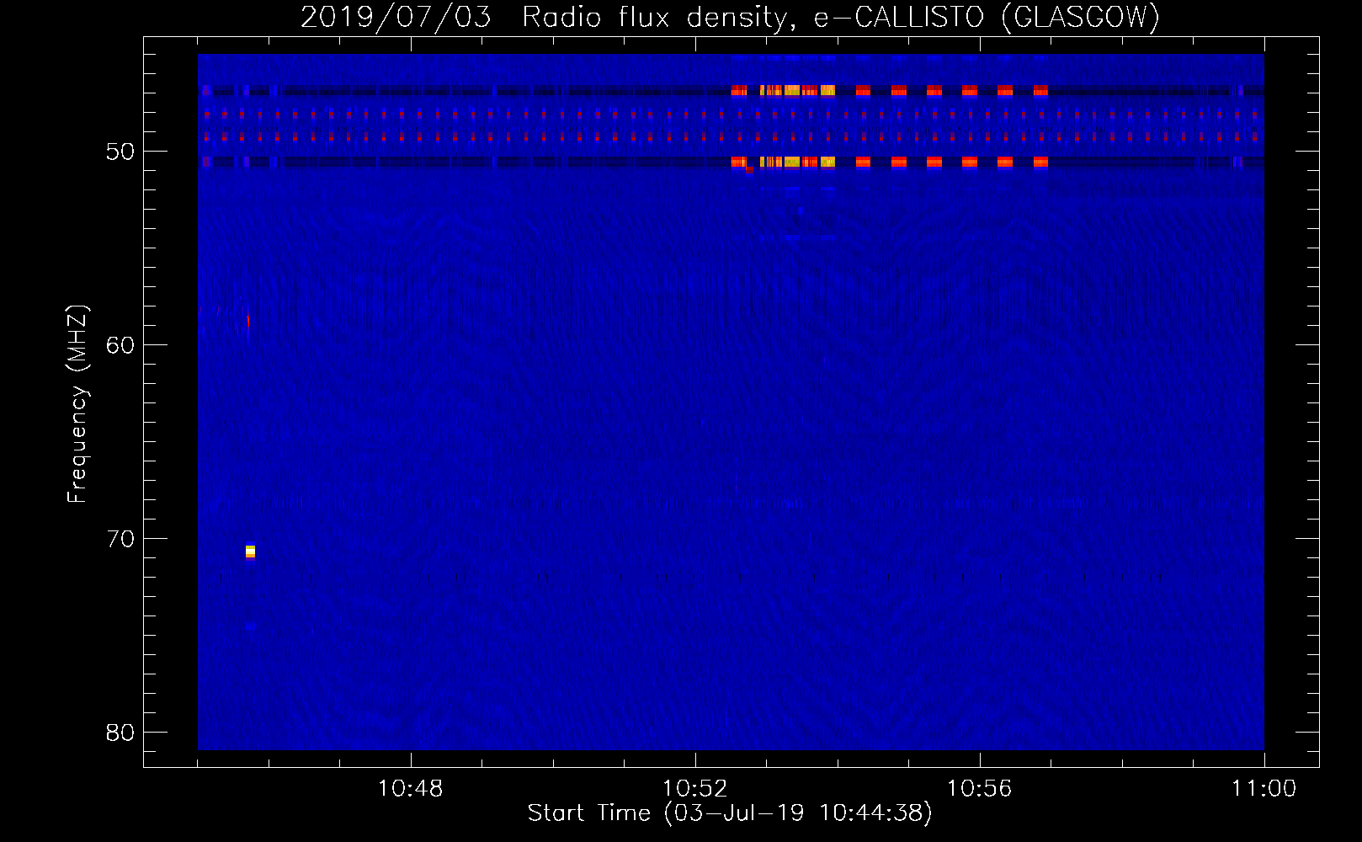Click the 10:52 time tick label
This screenshot has width=1362, height=842.
pos(694,789)
